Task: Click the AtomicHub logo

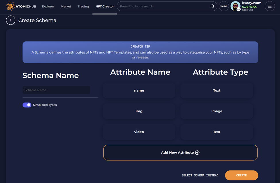Action: coord(21,6)
